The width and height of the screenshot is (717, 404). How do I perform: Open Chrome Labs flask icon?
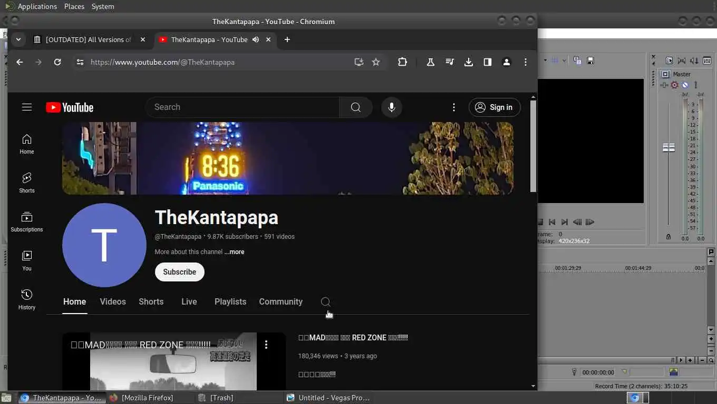(x=431, y=62)
